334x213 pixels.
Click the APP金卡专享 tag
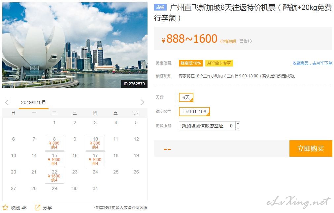tap(219, 63)
